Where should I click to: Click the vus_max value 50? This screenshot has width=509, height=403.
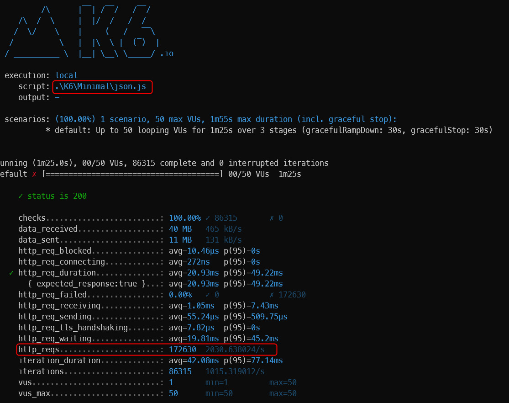pyautogui.click(x=173, y=393)
